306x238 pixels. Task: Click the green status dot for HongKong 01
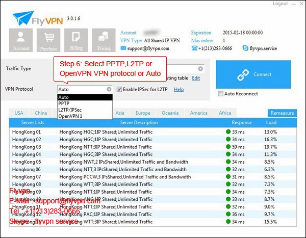point(228,131)
